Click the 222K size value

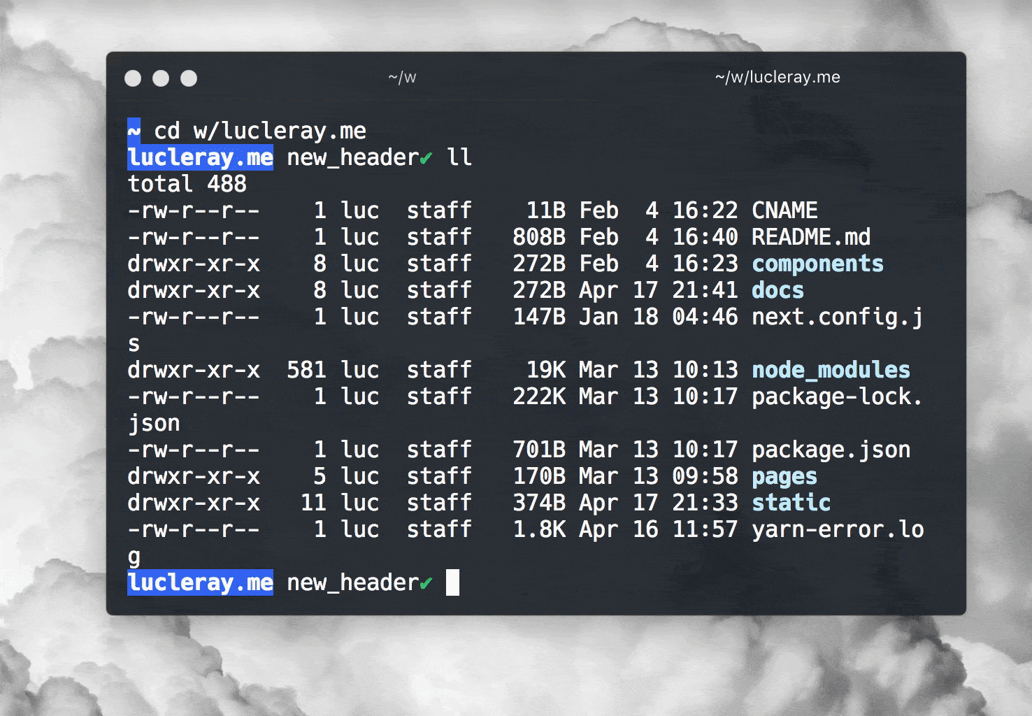click(539, 396)
